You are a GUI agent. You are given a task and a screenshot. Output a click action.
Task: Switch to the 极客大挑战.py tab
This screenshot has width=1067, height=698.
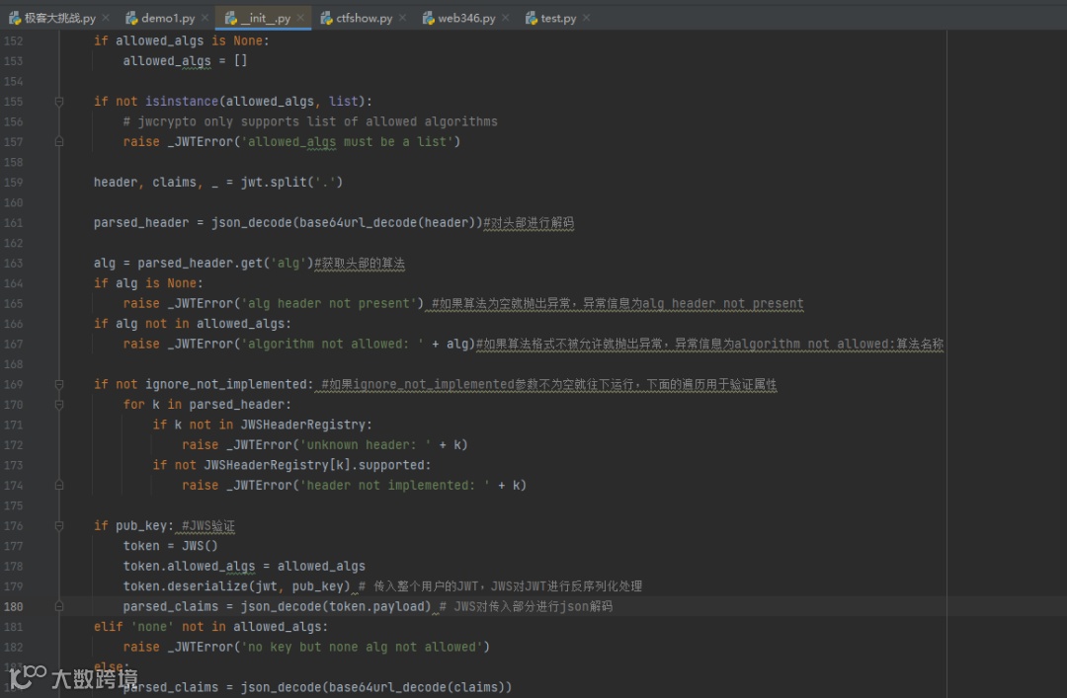pyautogui.click(x=59, y=18)
